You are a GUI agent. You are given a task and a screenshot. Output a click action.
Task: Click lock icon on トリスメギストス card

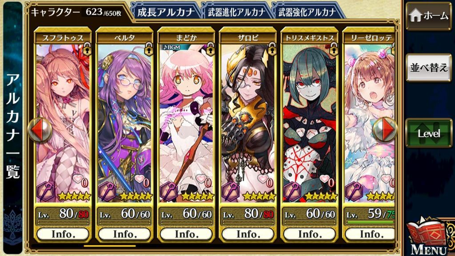(334, 49)
